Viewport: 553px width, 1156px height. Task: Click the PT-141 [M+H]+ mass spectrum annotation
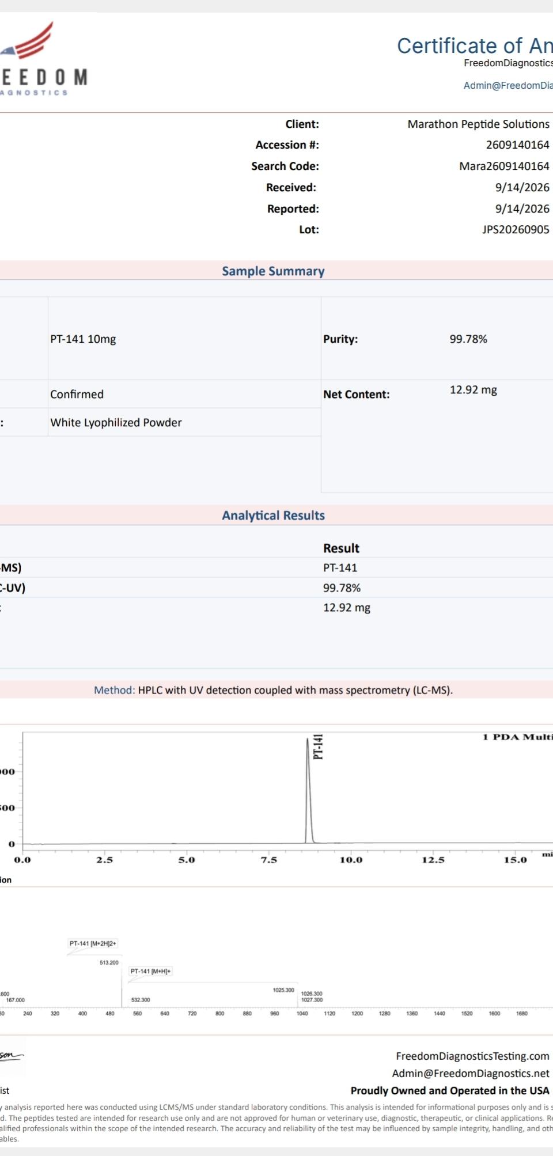click(x=151, y=971)
